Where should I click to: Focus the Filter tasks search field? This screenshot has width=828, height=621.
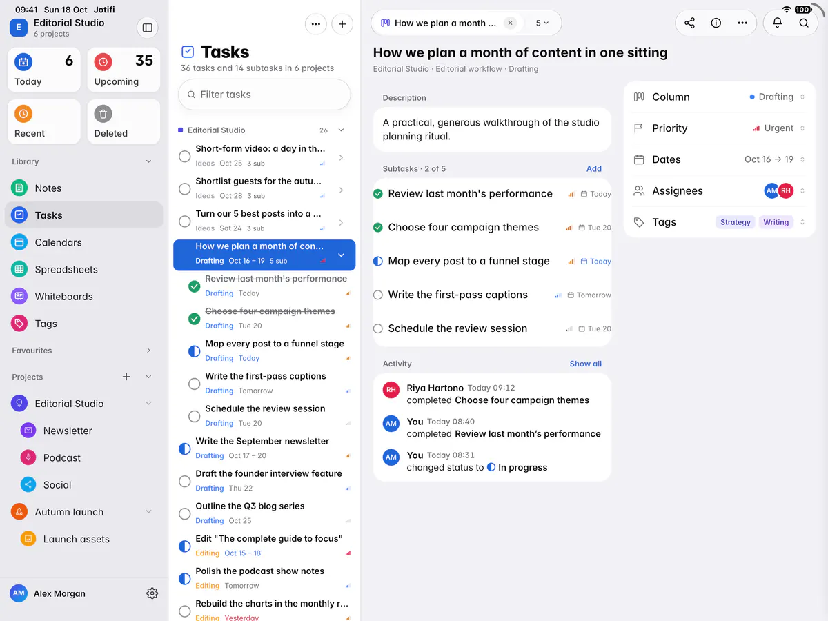point(264,95)
